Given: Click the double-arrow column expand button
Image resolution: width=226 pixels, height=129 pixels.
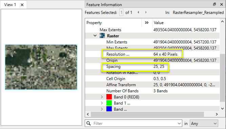Looking at the screenshot, I should pos(147,23).
